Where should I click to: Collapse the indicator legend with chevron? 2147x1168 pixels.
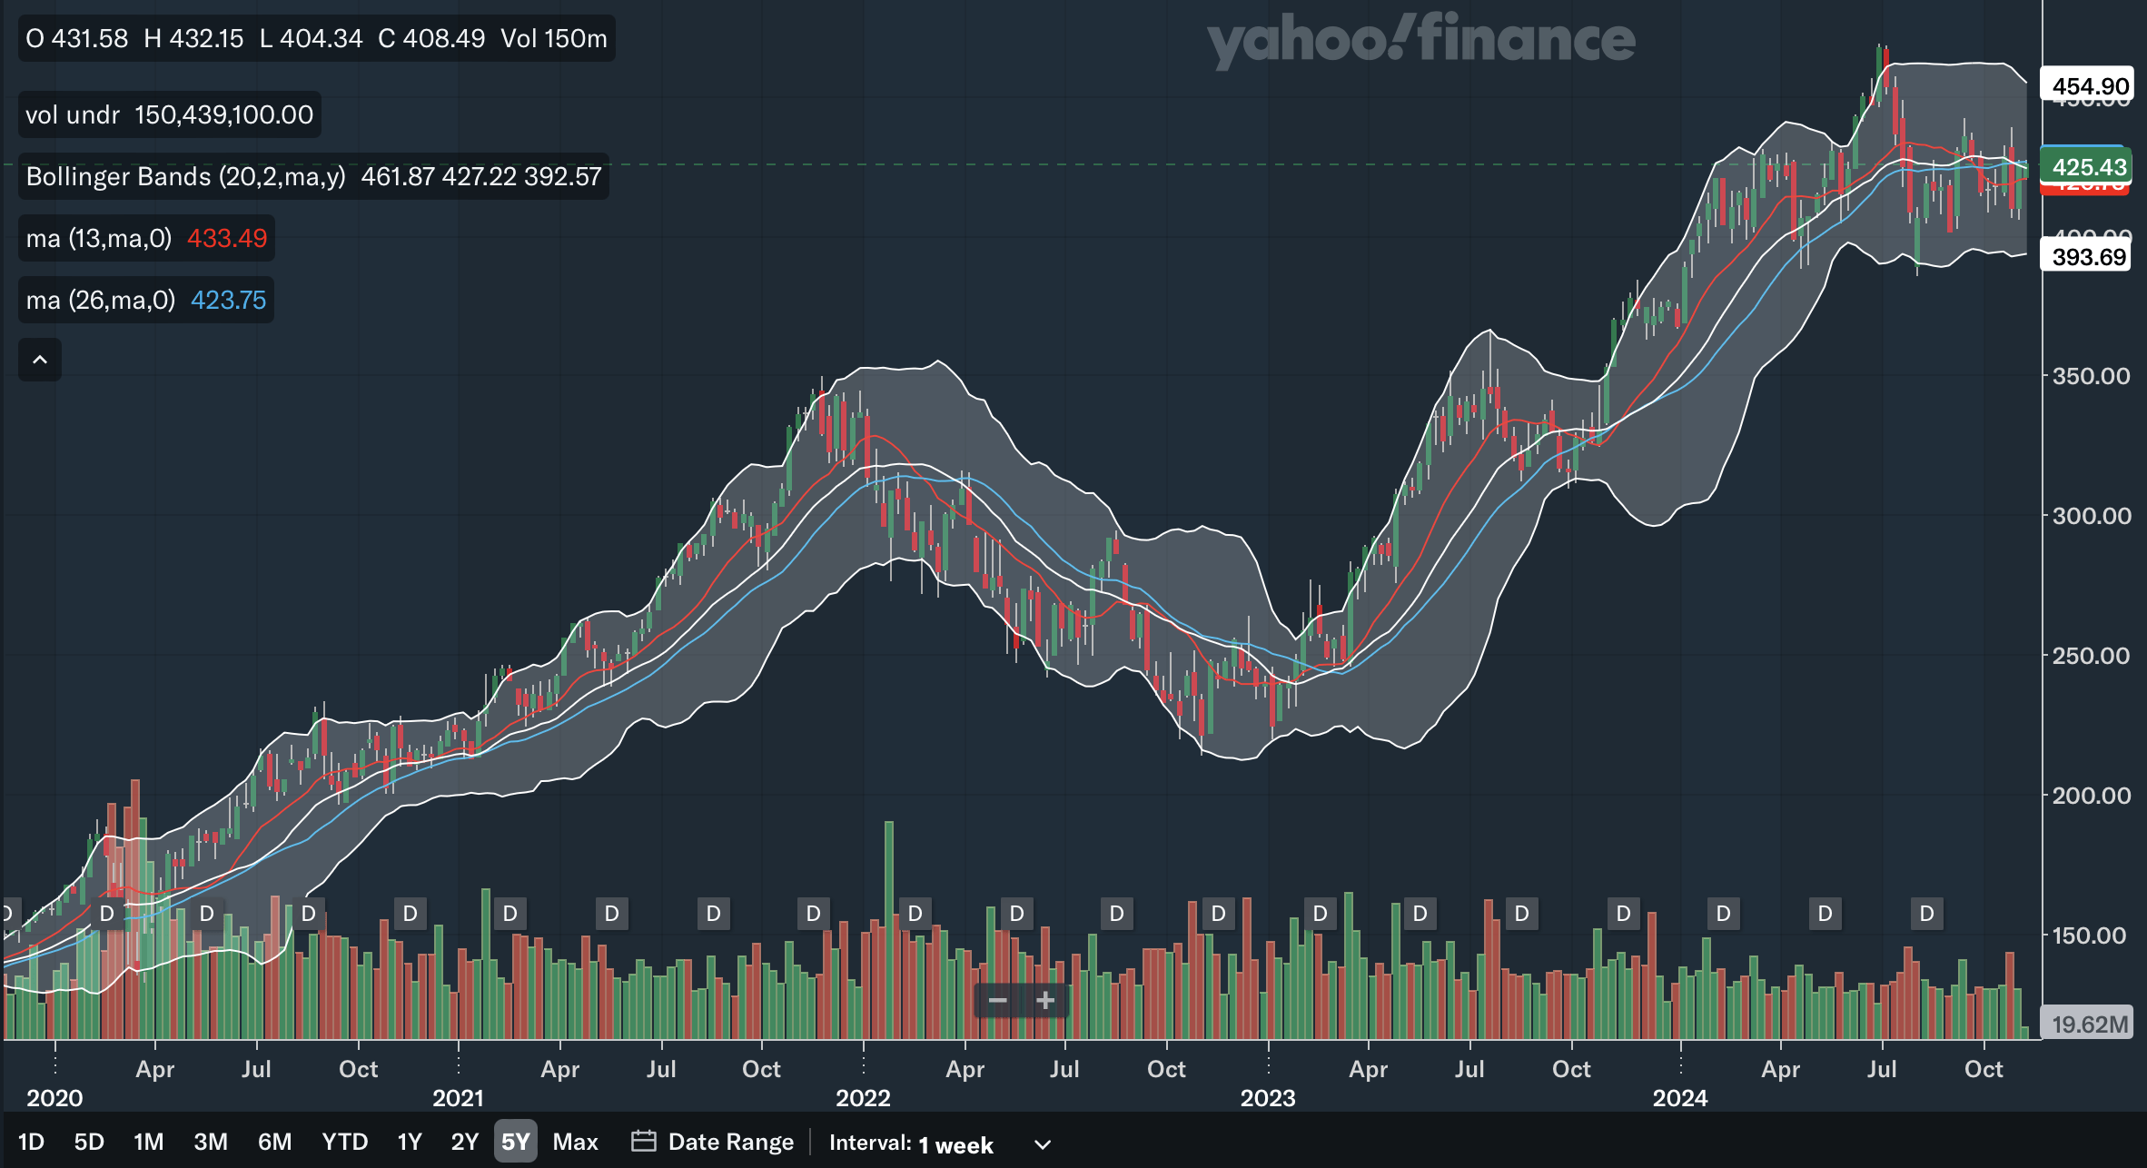[x=40, y=360]
